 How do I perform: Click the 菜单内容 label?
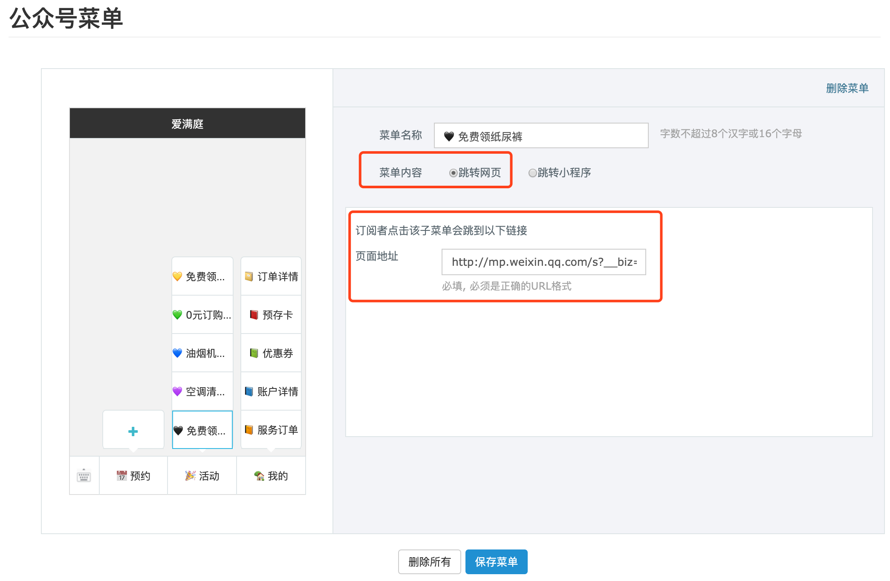click(401, 173)
